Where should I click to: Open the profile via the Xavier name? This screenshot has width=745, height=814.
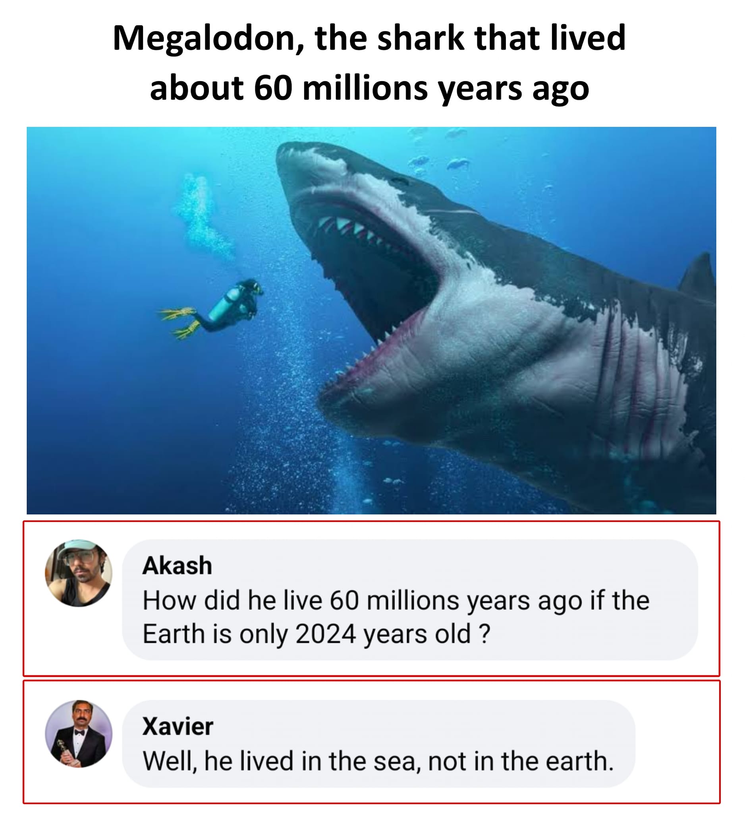click(178, 727)
